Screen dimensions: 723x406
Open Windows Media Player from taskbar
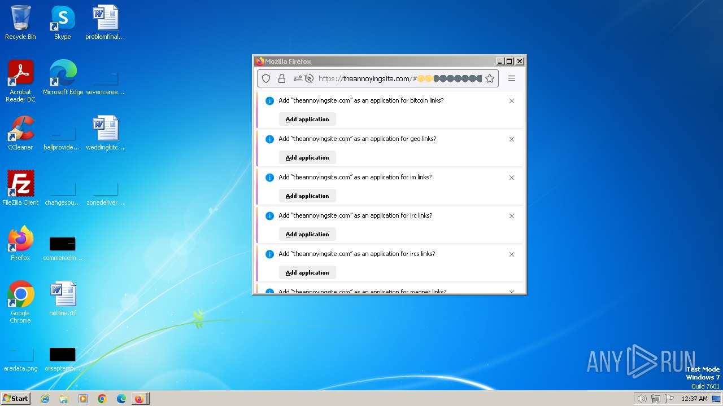83,399
